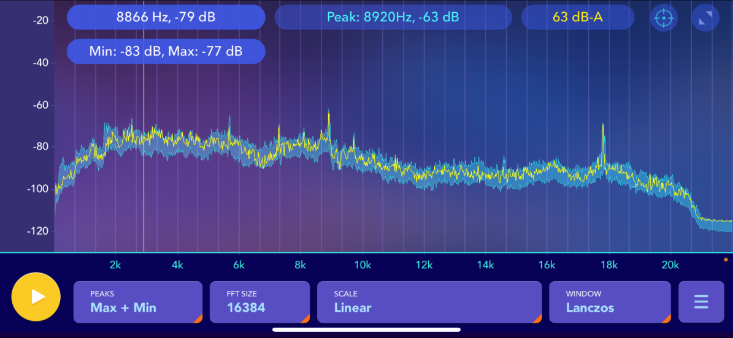Tap the 63 dB-A level readout

578,17
